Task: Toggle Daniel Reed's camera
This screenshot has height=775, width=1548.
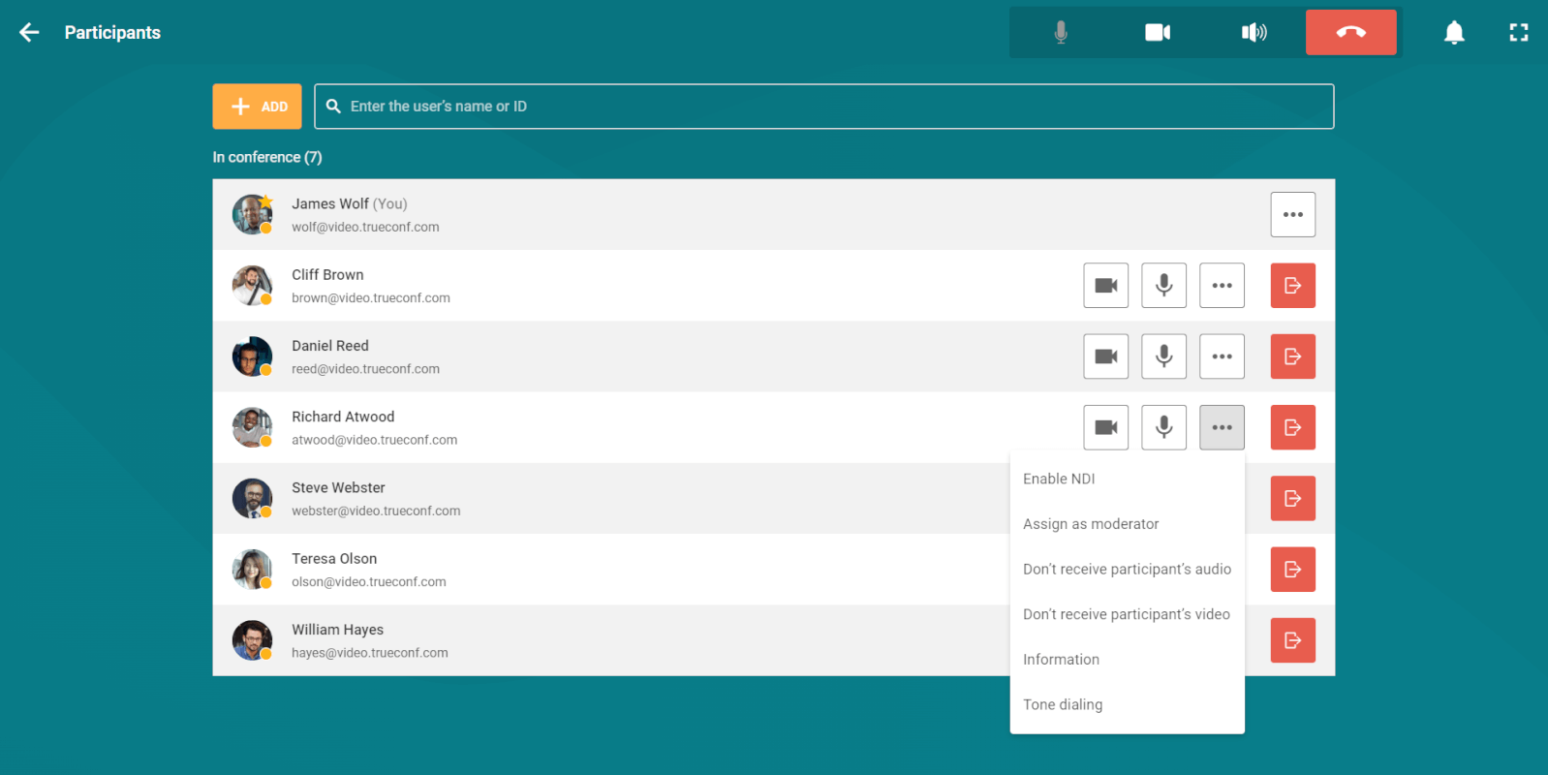Action: (x=1105, y=356)
